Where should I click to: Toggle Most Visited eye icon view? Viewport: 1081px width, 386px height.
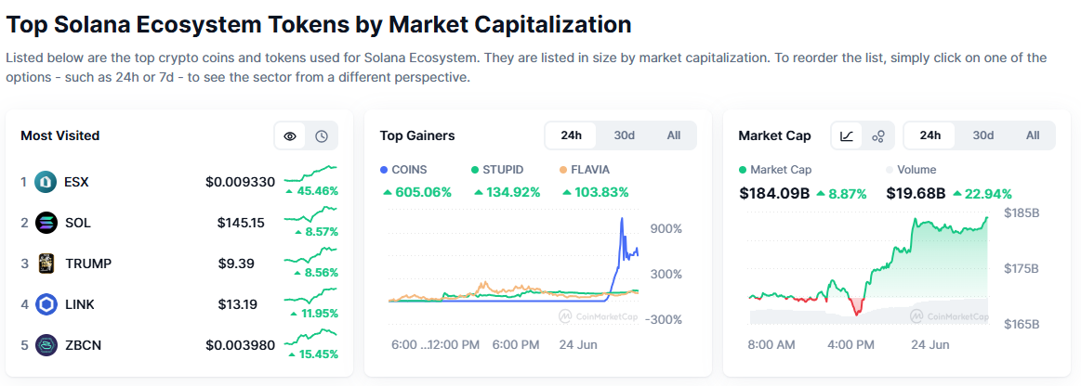290,136
